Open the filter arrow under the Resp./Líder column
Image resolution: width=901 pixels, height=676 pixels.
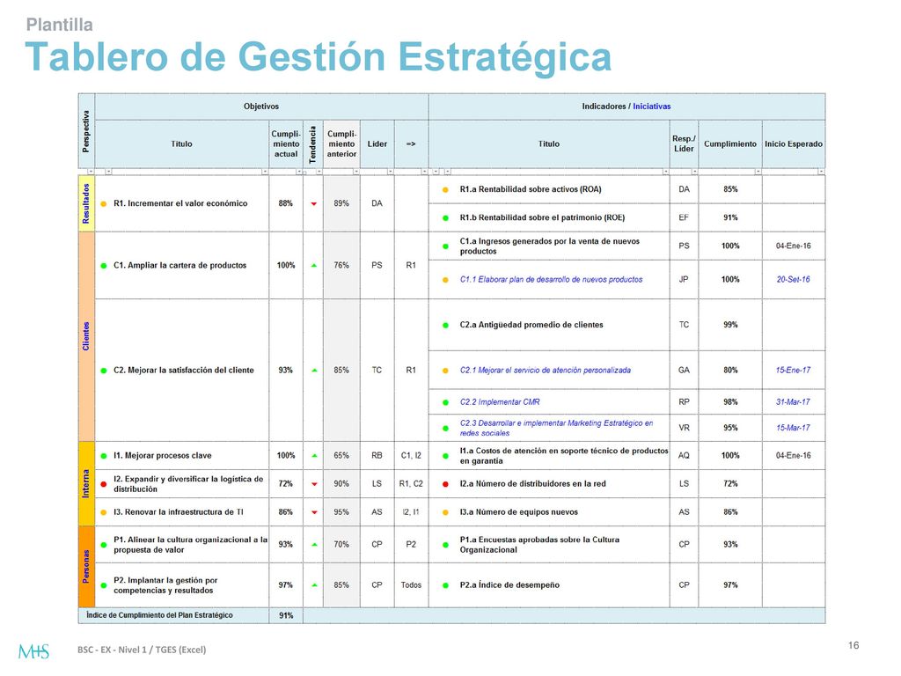click(x=695, y=172)
